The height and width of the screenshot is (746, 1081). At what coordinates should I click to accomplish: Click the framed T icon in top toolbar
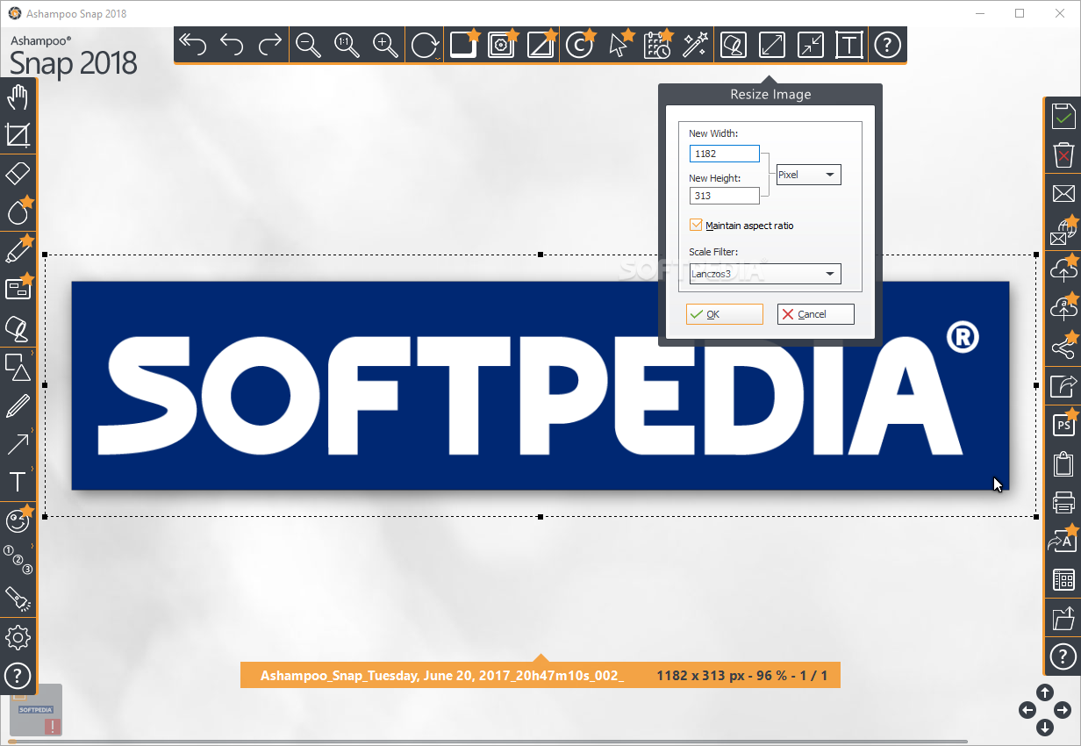click(849, 44)
